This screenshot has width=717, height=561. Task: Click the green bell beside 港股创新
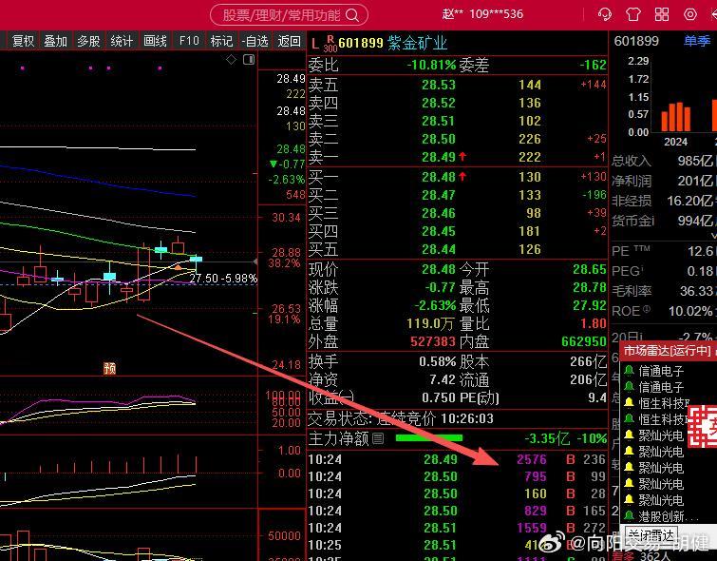click(630, 516)
